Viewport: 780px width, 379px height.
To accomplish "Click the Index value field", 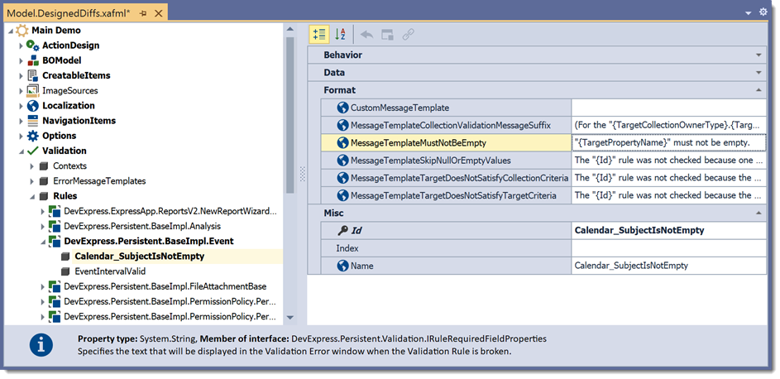I will coord(669,248).
